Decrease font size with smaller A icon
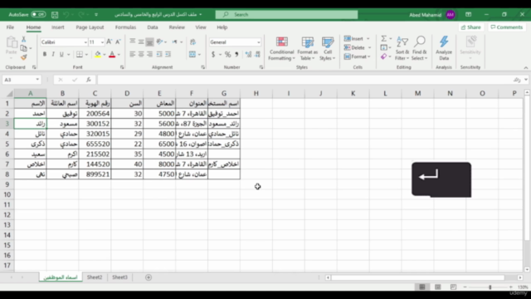Screen dimensions: 531x299 118,42
